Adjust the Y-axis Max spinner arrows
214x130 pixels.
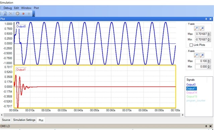pyautogui.click(x=209, y=34)
